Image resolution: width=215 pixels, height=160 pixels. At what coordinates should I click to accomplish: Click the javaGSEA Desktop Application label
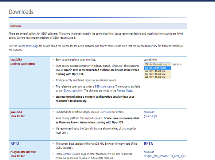tap(23, 62)
